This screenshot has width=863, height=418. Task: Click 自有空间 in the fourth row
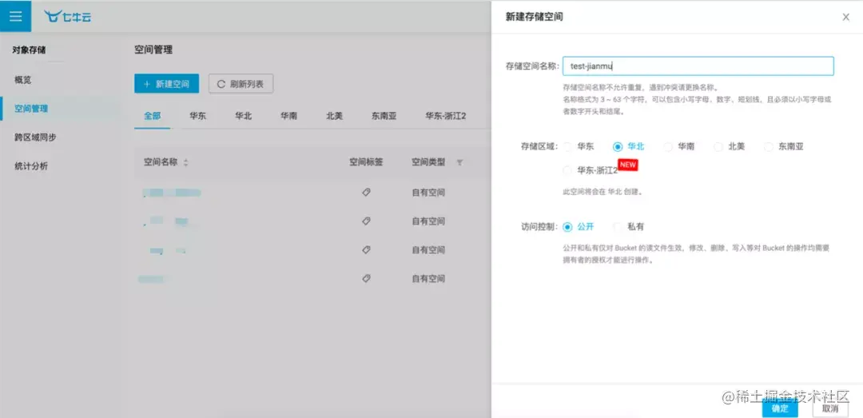[428, 278]
